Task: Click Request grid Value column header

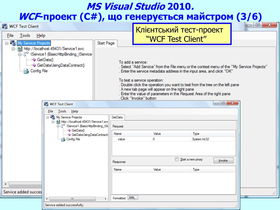Action: click(171, 133)
